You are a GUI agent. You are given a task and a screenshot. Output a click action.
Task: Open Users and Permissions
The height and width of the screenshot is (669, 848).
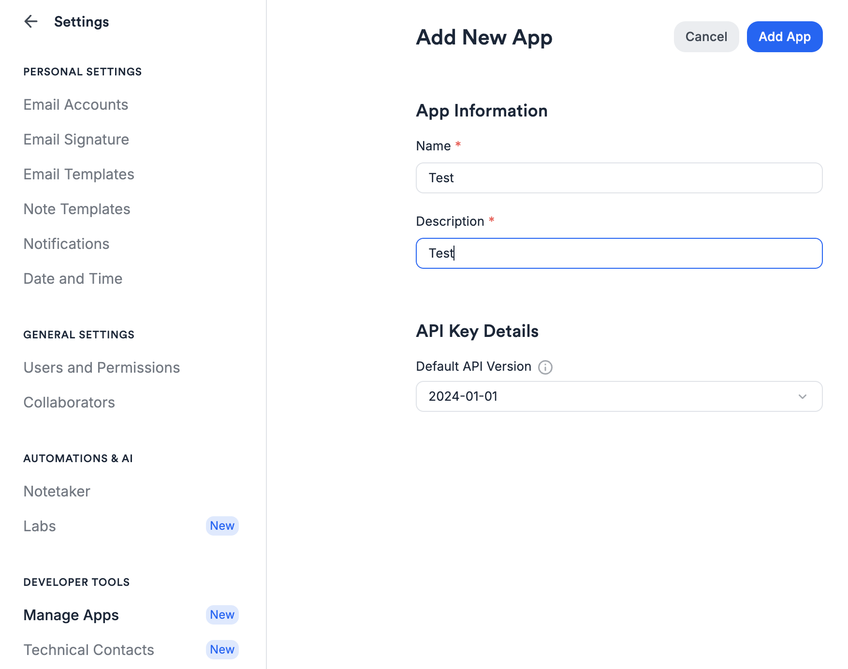[x=102, y=367]
